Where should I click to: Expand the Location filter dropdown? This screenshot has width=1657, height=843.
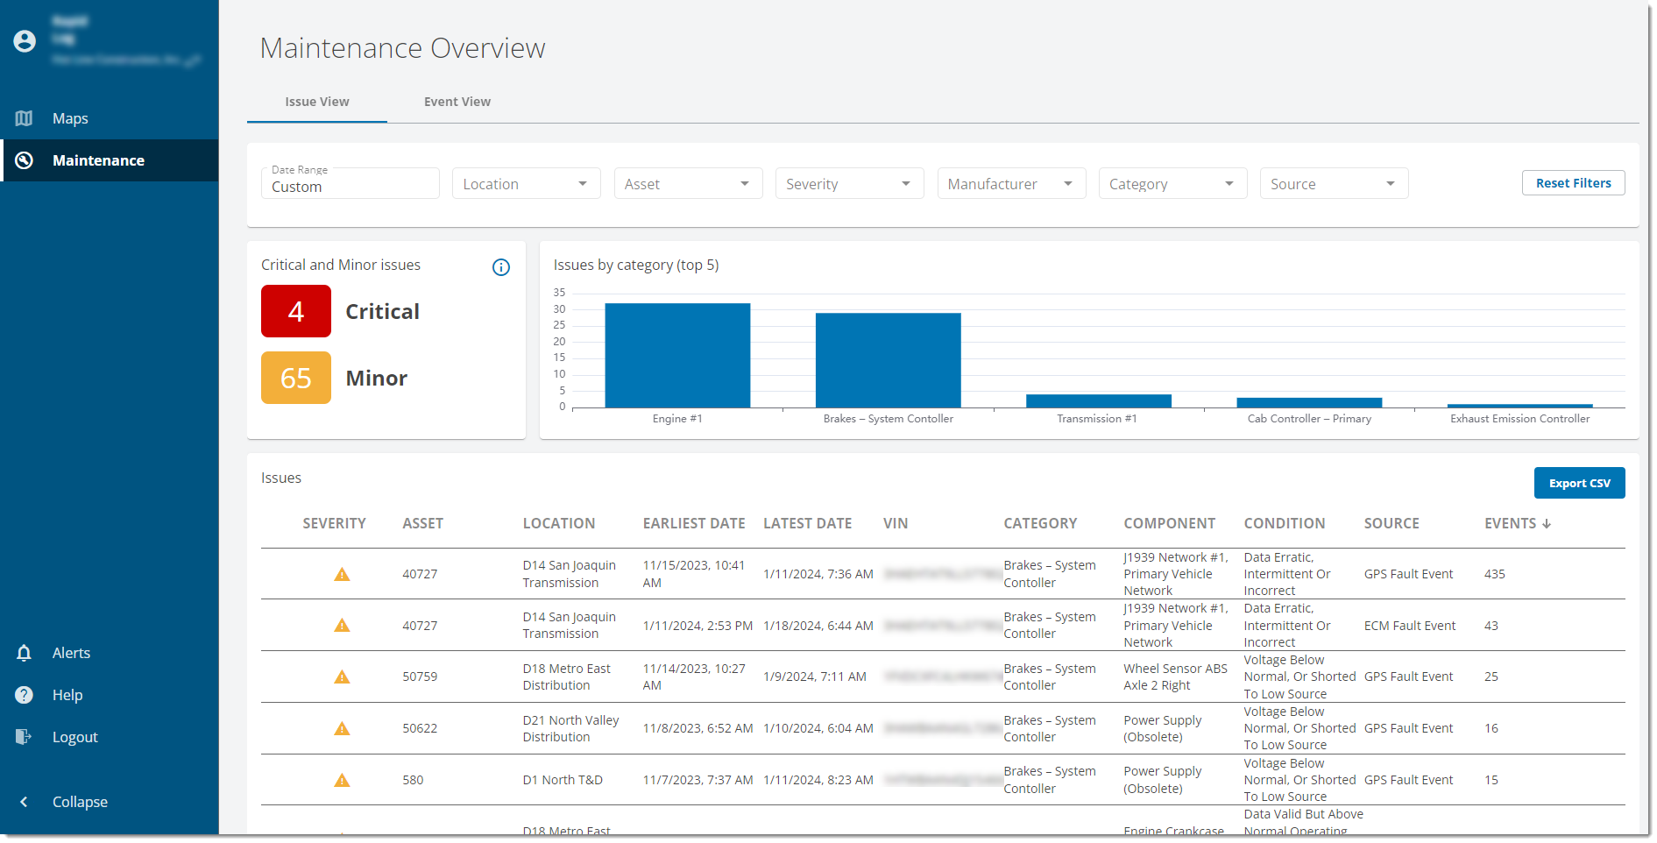(x=526, y=184)
